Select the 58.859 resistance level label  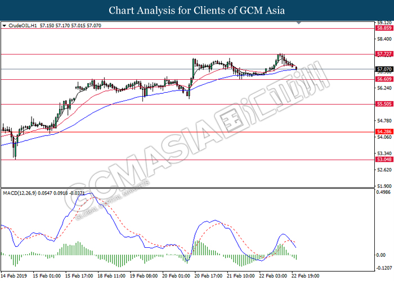coord(384,28)
